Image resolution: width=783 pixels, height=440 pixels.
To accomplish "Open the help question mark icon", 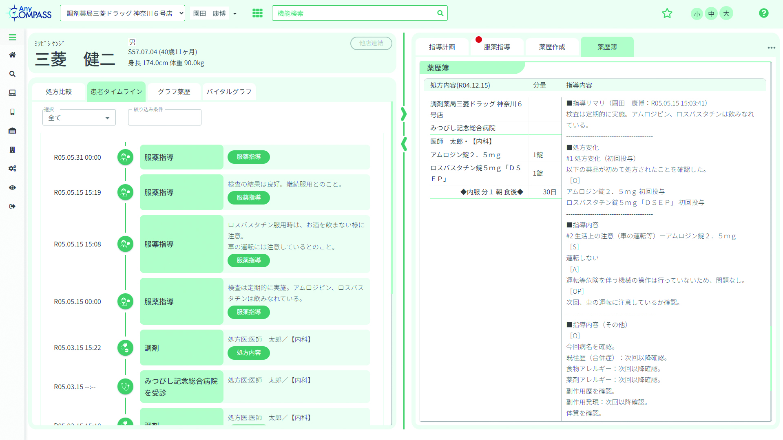I will 763,13.
